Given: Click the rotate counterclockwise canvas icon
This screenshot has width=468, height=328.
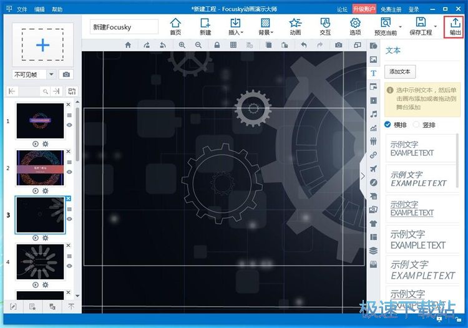Looking at the screenshot, I should (163, 45).
